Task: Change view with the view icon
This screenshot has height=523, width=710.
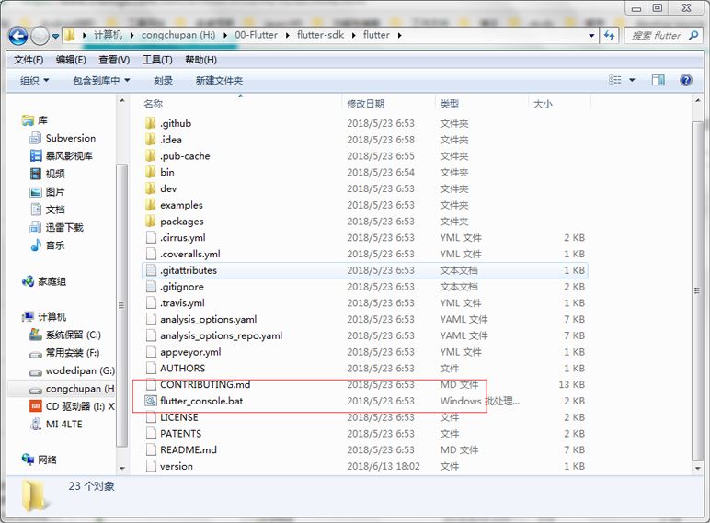Action: pos(614,80)
